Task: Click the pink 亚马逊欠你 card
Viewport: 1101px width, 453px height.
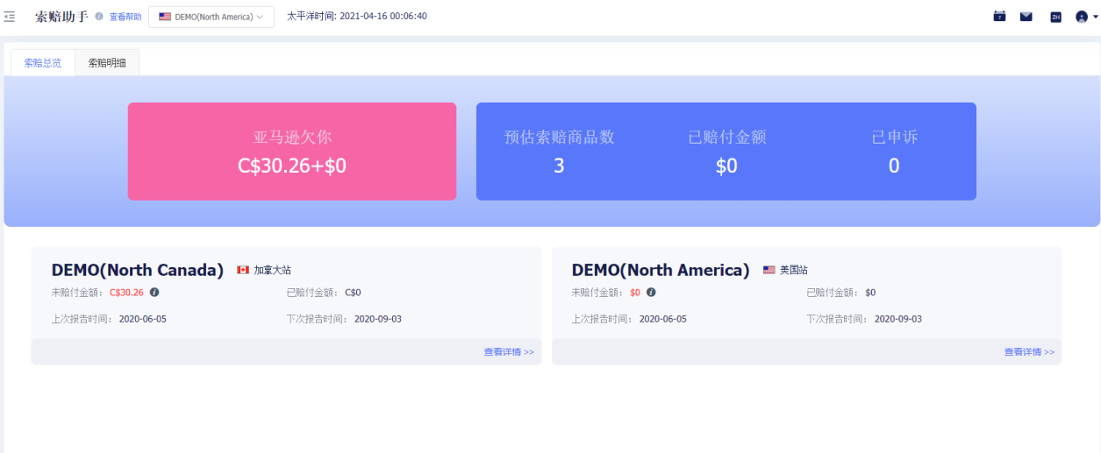Action: tap(292, 152)
